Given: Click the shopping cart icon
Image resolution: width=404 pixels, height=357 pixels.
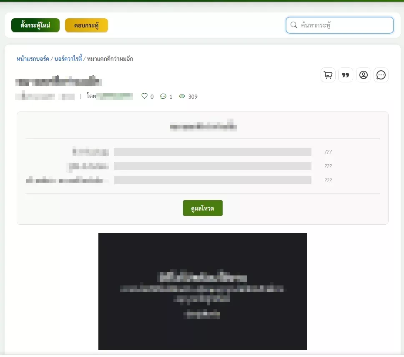Looking at the screenshot, I should tap(328, 75).
